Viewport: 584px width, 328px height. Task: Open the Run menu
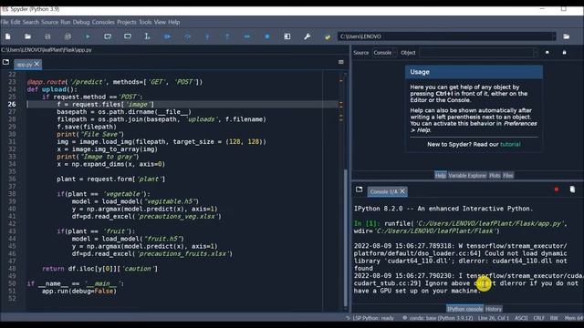coord(66,22)
